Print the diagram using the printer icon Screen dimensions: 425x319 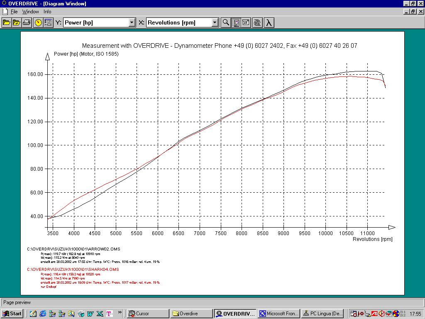tap(27, 22)
